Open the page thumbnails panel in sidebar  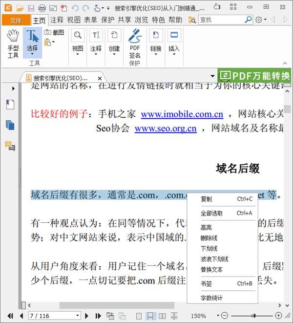coord(10,125)
